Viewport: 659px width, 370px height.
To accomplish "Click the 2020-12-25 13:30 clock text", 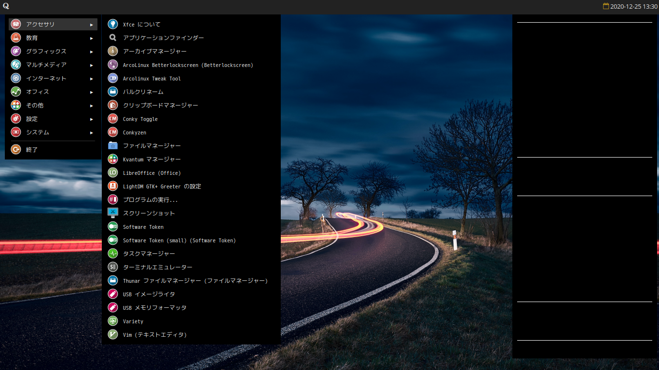I will (x=633, y=7).
